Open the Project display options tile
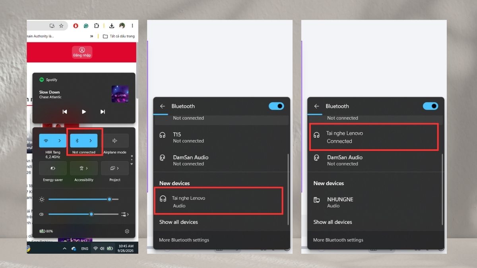The image size is (477, 268). [115, 168]
